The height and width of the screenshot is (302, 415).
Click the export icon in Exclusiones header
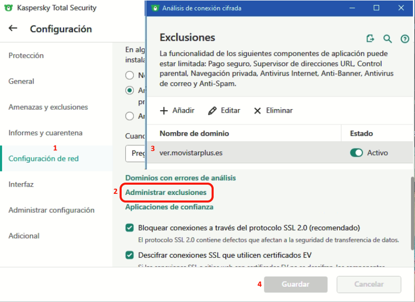click(370, 39)
